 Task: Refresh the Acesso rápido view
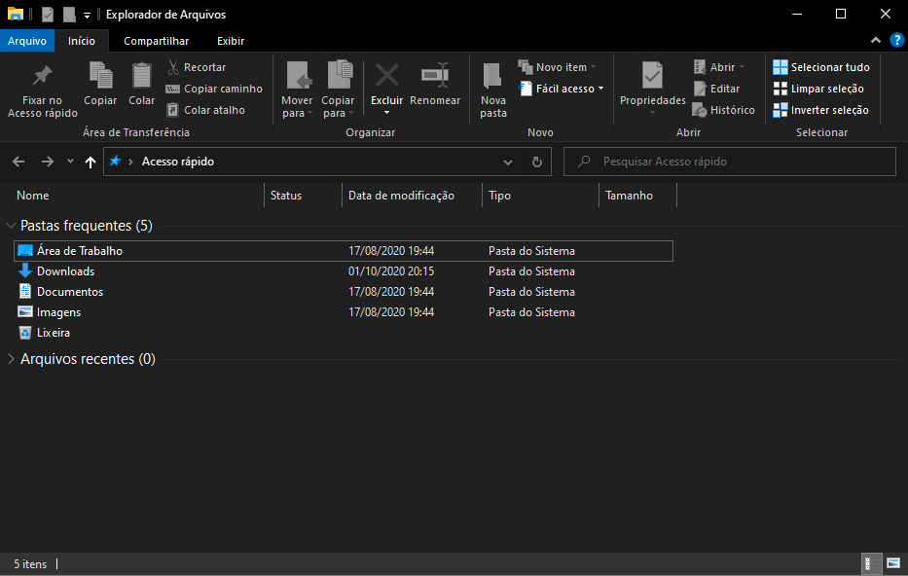(537, 162)
